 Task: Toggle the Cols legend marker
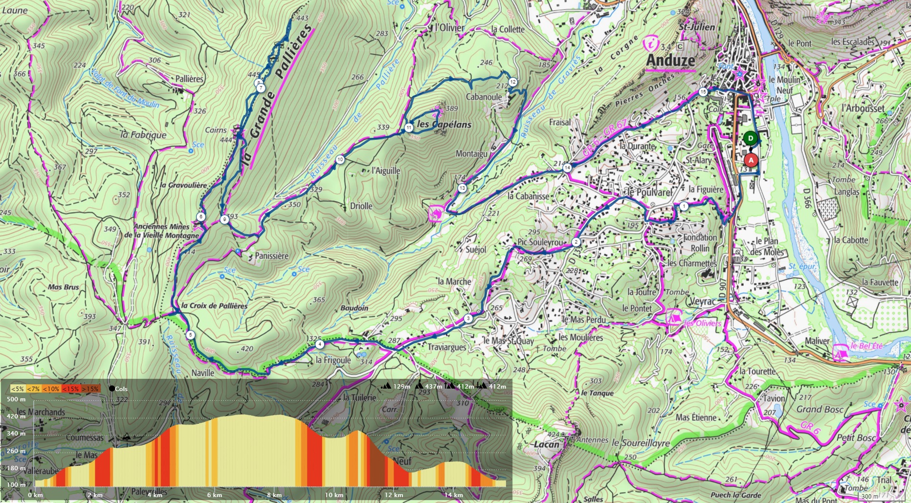click(x=112, y=389)
